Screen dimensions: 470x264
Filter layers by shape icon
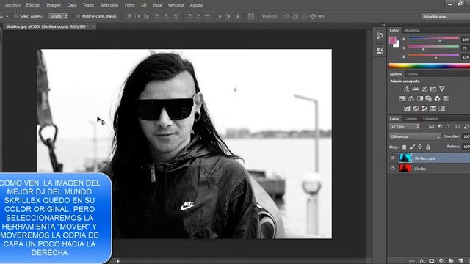pos(458,127)
